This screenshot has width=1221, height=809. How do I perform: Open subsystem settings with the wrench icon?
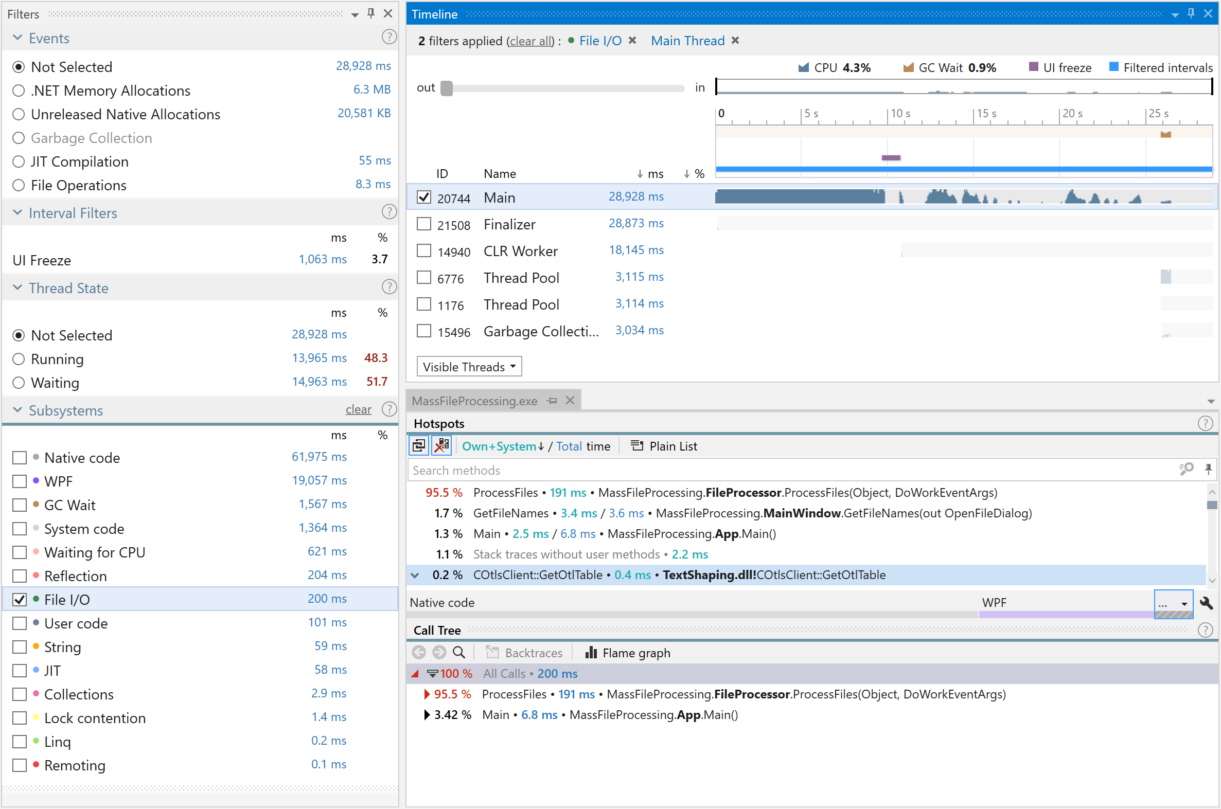pos(1207,603)
